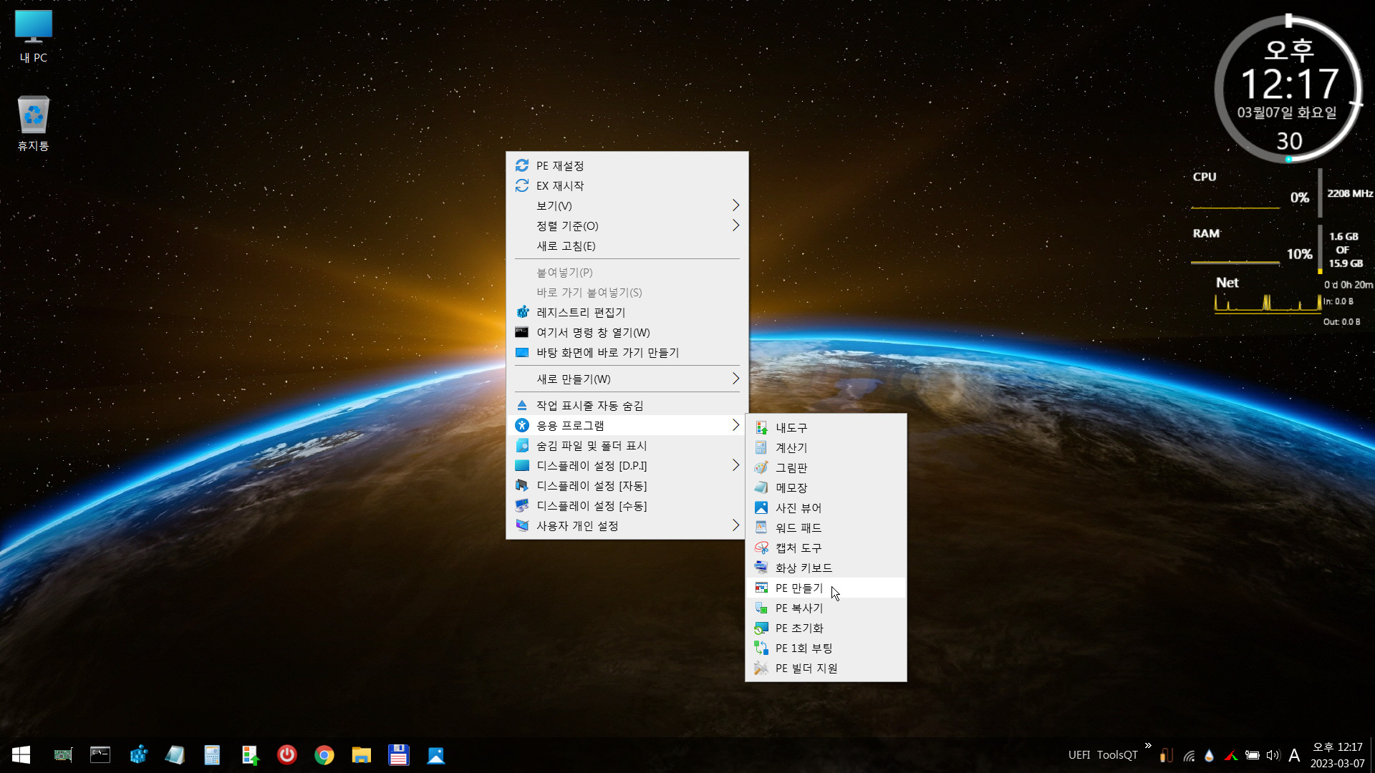Screen dimensions: 1375x773
Task: Open the 휴지통 recycle bin icon
Action: coord(34,123)
